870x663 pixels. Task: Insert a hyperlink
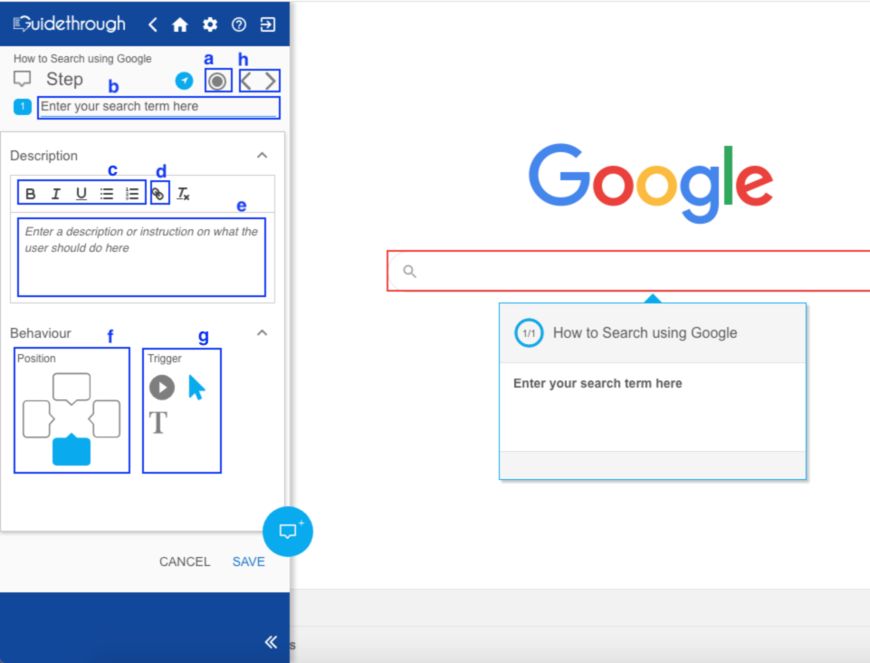point(159,193)
